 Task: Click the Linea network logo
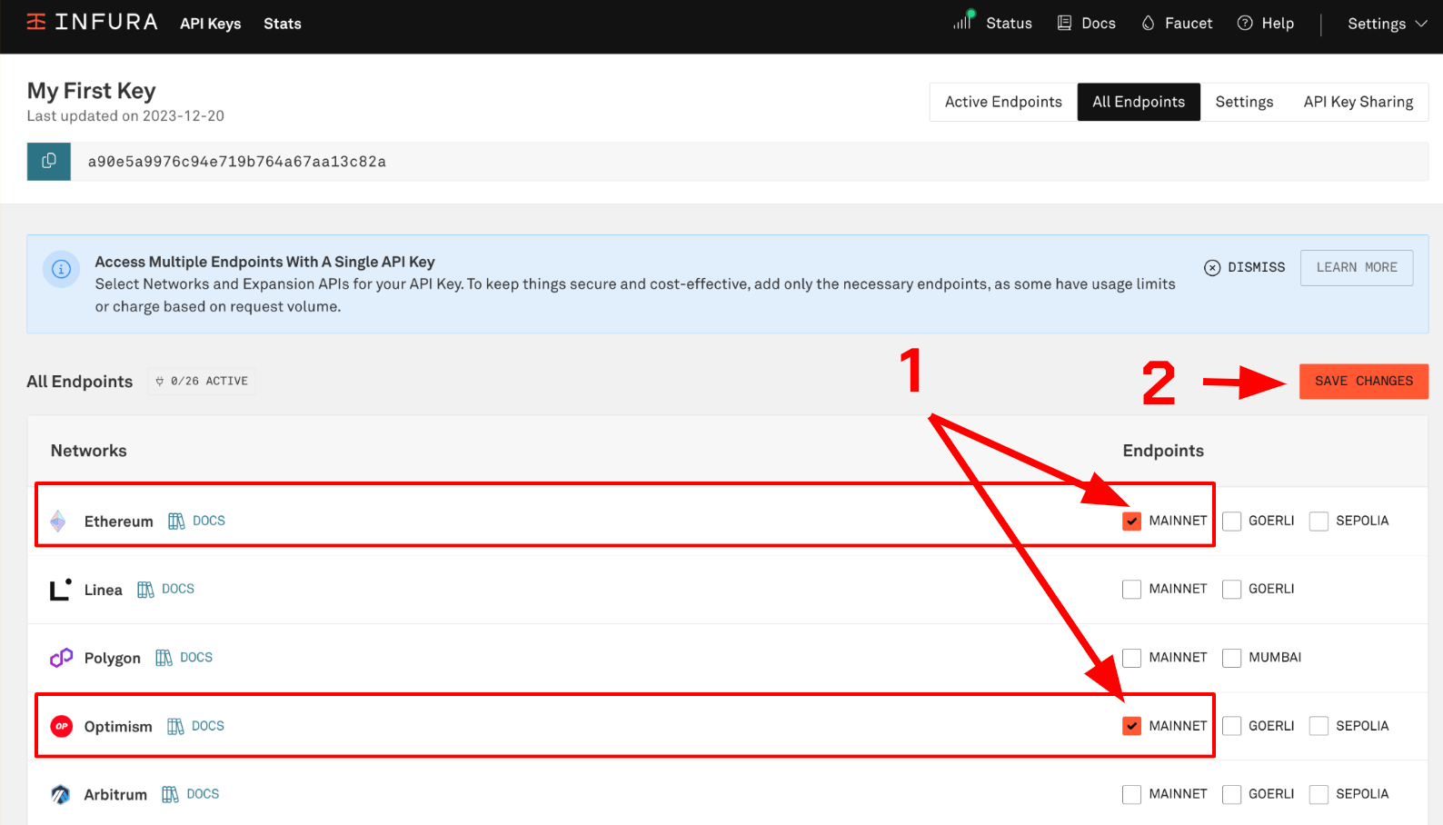(60, 590)
